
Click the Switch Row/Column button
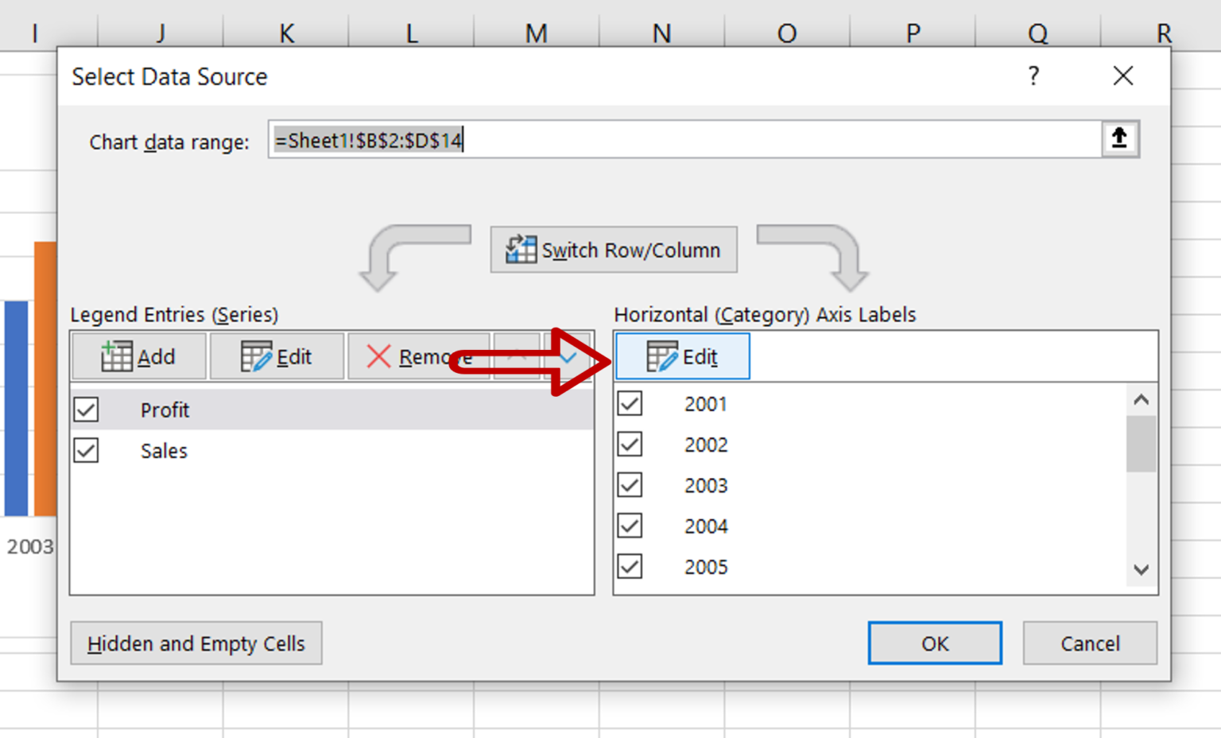click(613, 249)
